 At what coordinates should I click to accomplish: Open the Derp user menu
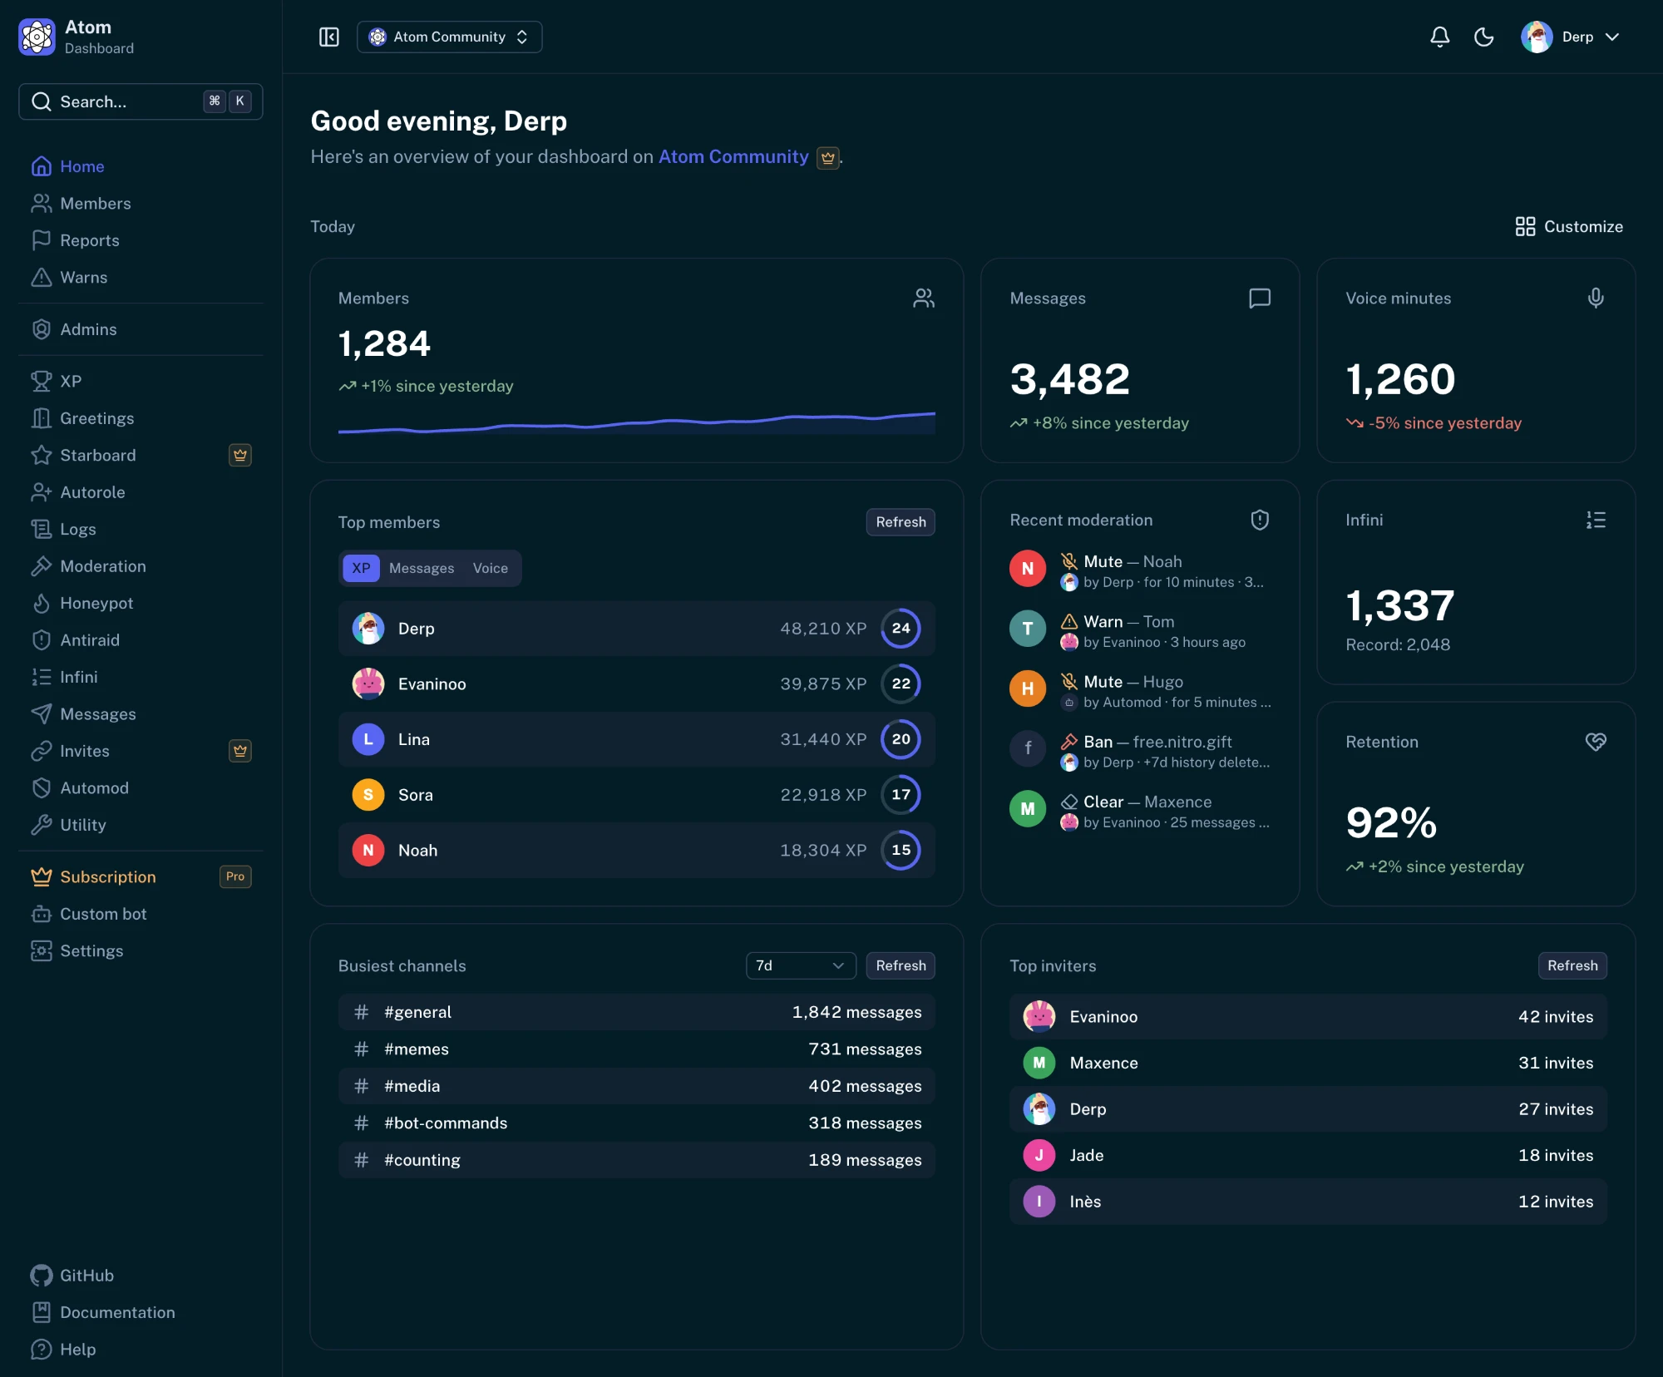point(1570,37)
